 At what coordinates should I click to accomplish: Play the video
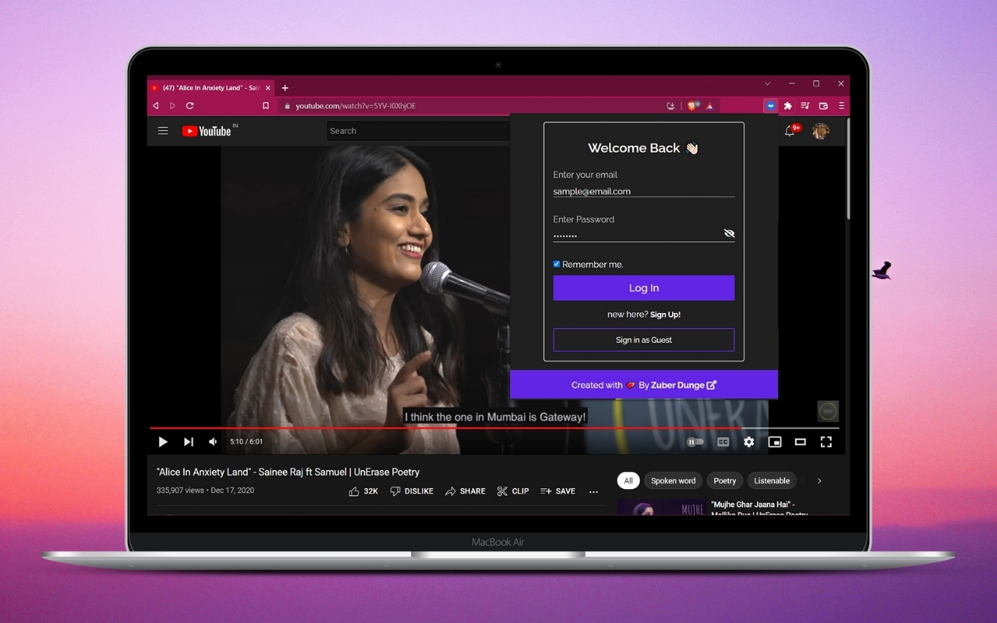(163, 442)
